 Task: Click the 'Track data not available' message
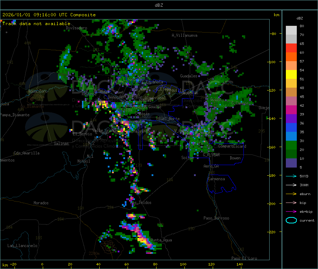tap(36, 24)
